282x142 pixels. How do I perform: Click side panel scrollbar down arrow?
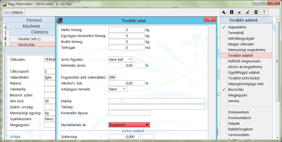click(277, 137)
